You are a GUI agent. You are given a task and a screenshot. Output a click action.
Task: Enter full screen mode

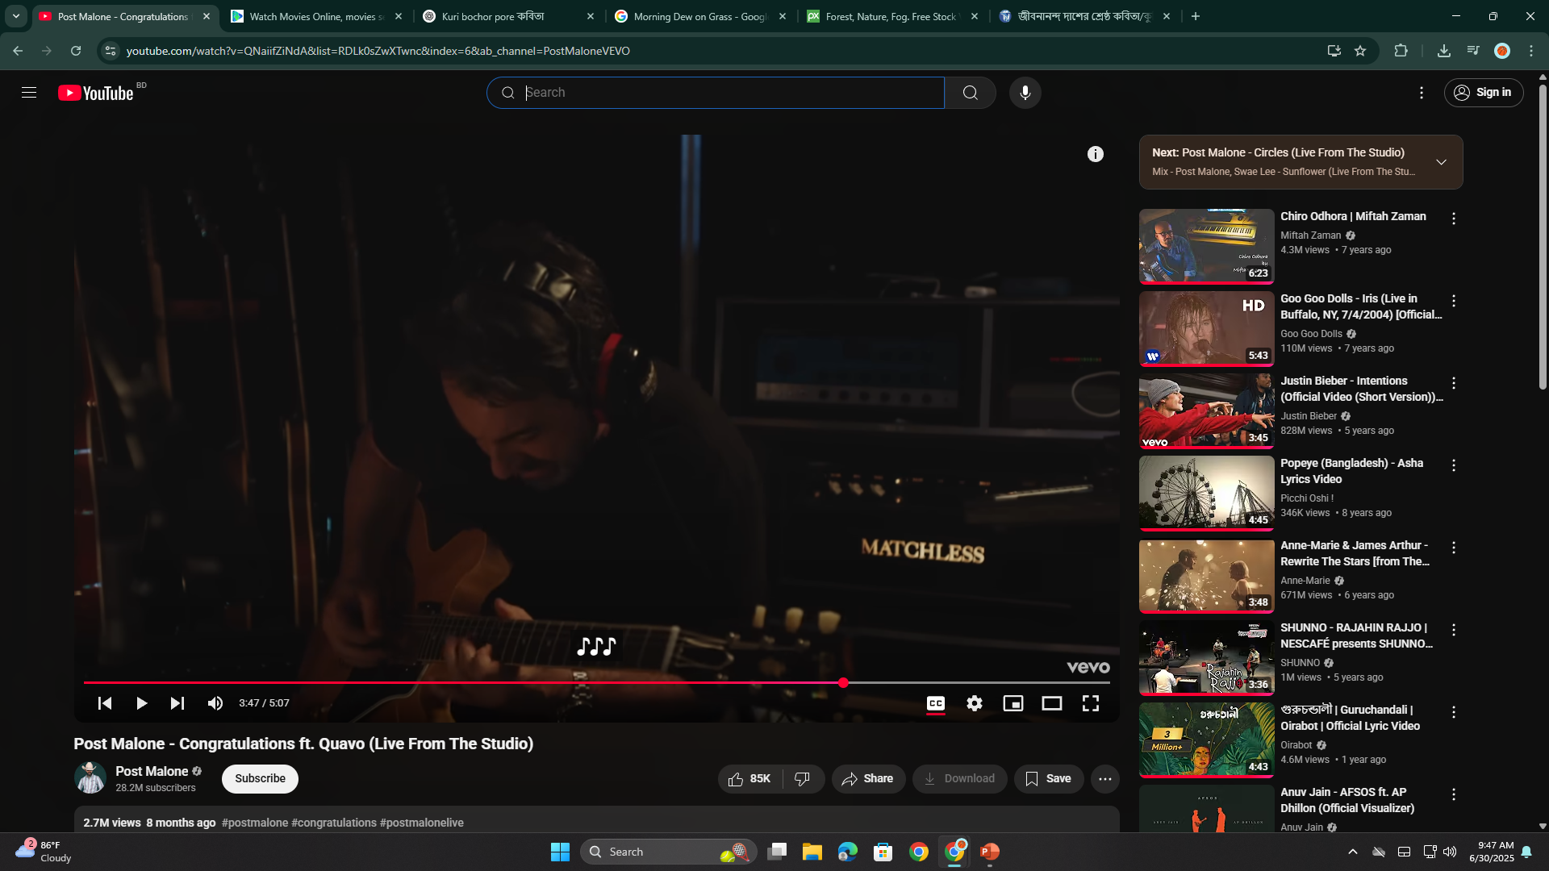point(1091,703)
